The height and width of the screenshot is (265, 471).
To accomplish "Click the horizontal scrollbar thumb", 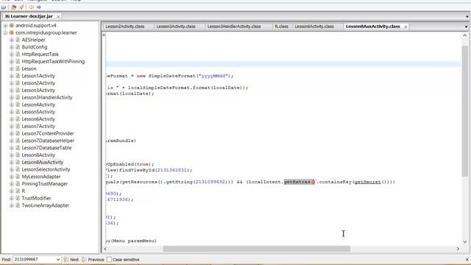I will [256, 249].
